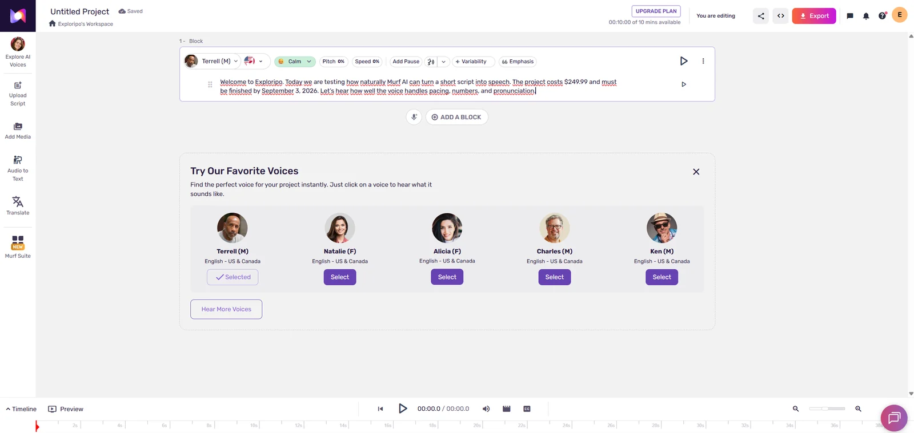
Task: Play the block with the large play icon
Action: pyautogui.click(x=684, y=61)
